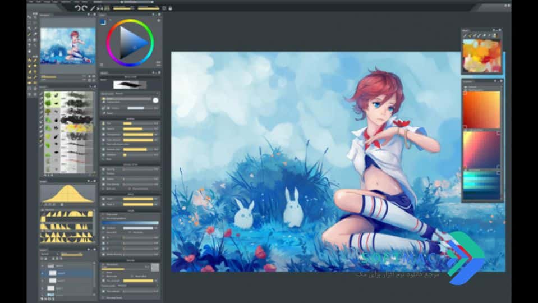Viewport: 538px width, 303px height.
Task: Open the Swatches panel header menu arrow
Action: pyautogui.click(x=495, y=81)
